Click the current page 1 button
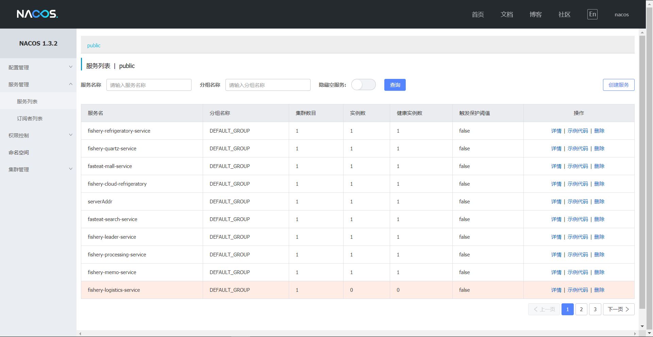 (x=568, y=309)
